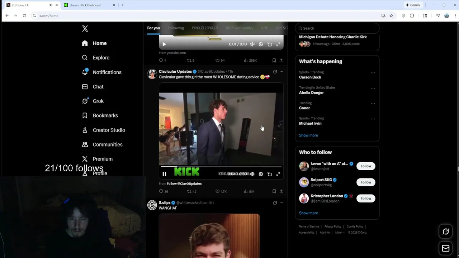The image size is (459, 258).
Task: Open settings gear on top video
Action: tap(261, 44)
